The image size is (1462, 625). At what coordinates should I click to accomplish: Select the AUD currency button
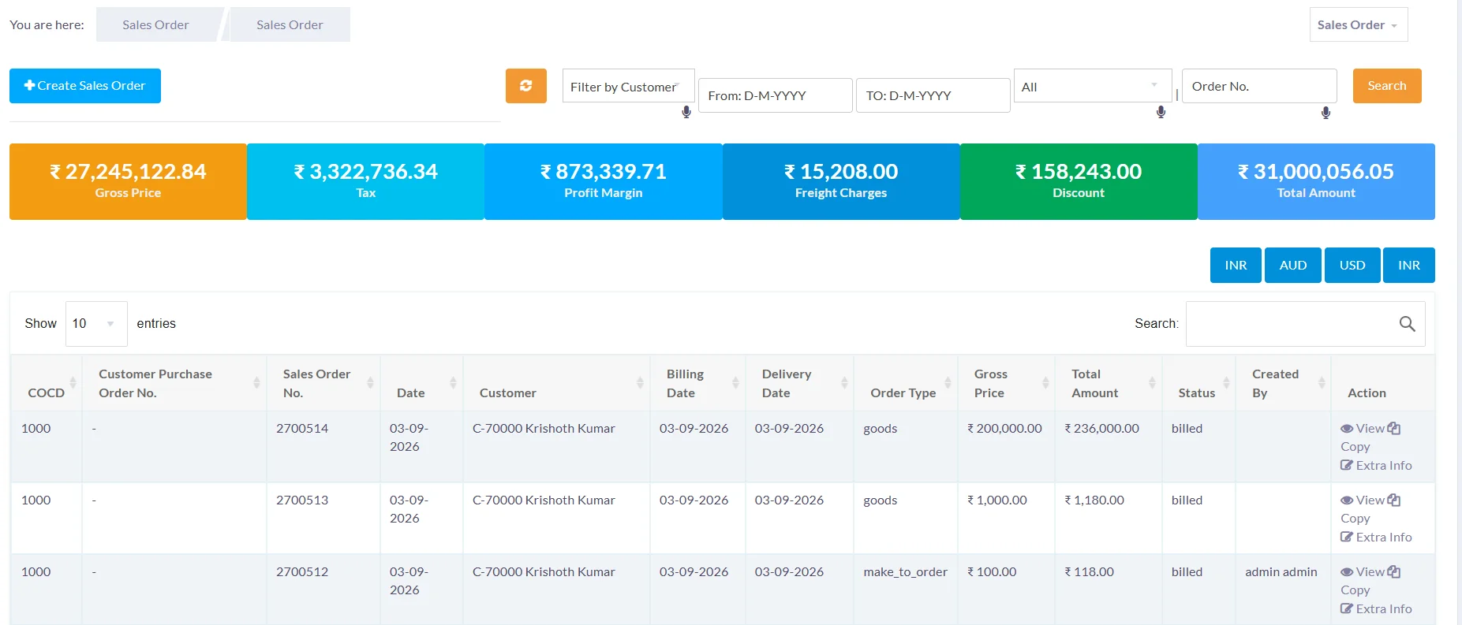[1293, 266]
